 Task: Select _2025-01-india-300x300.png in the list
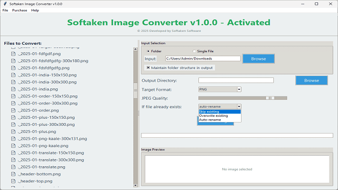(47, 82)
